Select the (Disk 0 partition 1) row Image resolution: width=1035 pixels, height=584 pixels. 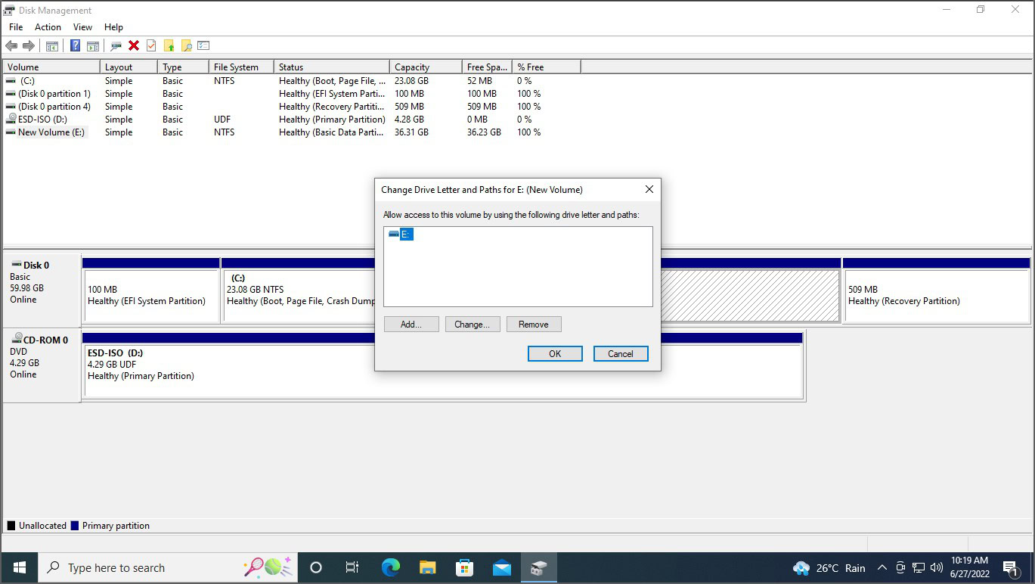pyautogui.click(x=291, y=94)
